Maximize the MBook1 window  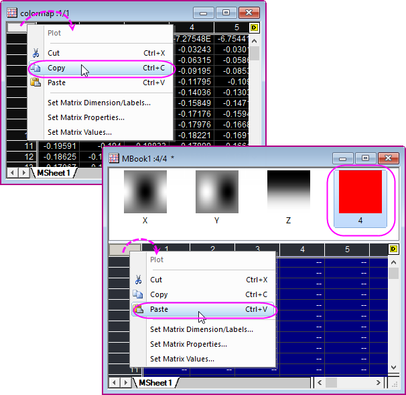(365, 158)
